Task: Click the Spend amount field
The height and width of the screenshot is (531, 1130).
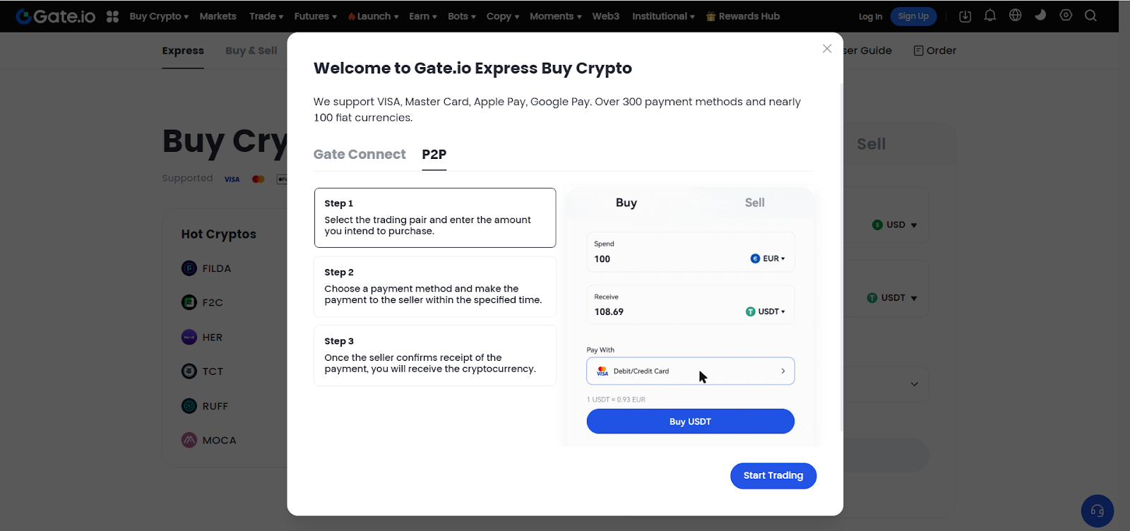Action: coord(691,252)
